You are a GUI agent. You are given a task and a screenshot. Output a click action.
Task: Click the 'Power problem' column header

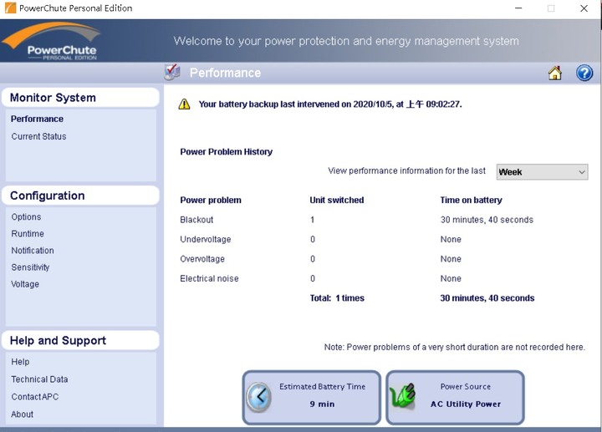point(211,200)
